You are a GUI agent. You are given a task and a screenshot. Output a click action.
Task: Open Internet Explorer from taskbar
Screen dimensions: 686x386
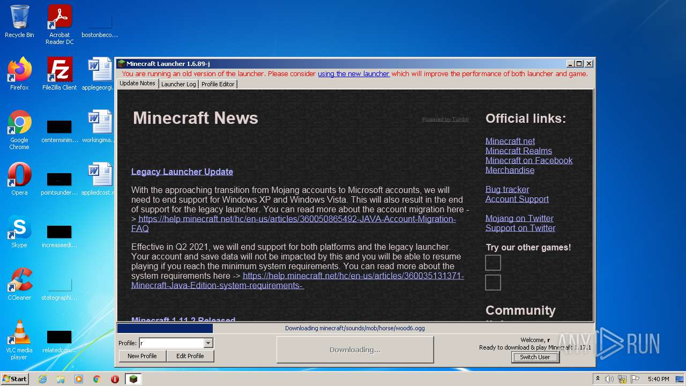click(42, 379)
